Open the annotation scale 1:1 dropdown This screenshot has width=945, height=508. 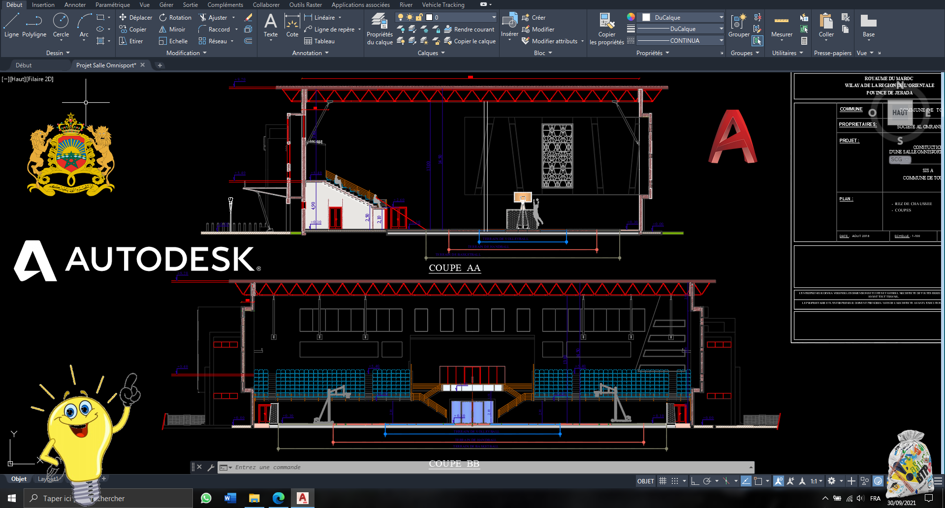click(x=817, y=481)
